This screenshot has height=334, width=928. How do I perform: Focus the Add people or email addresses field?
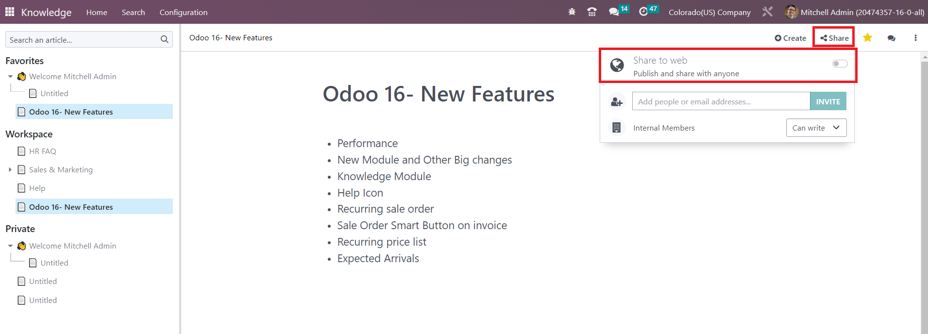[x=721, y=101]
